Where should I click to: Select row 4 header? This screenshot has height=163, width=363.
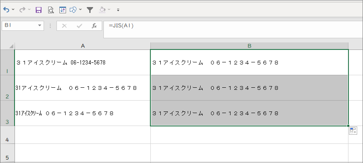7,135
